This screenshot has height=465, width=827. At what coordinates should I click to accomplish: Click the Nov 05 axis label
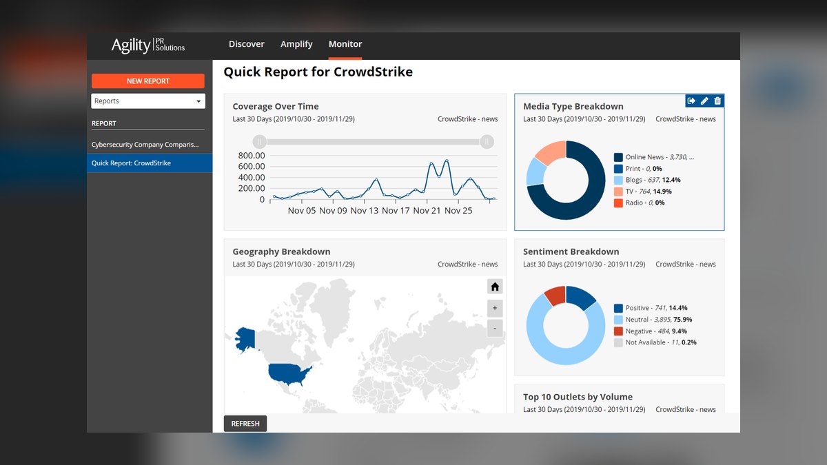point(302,211)
